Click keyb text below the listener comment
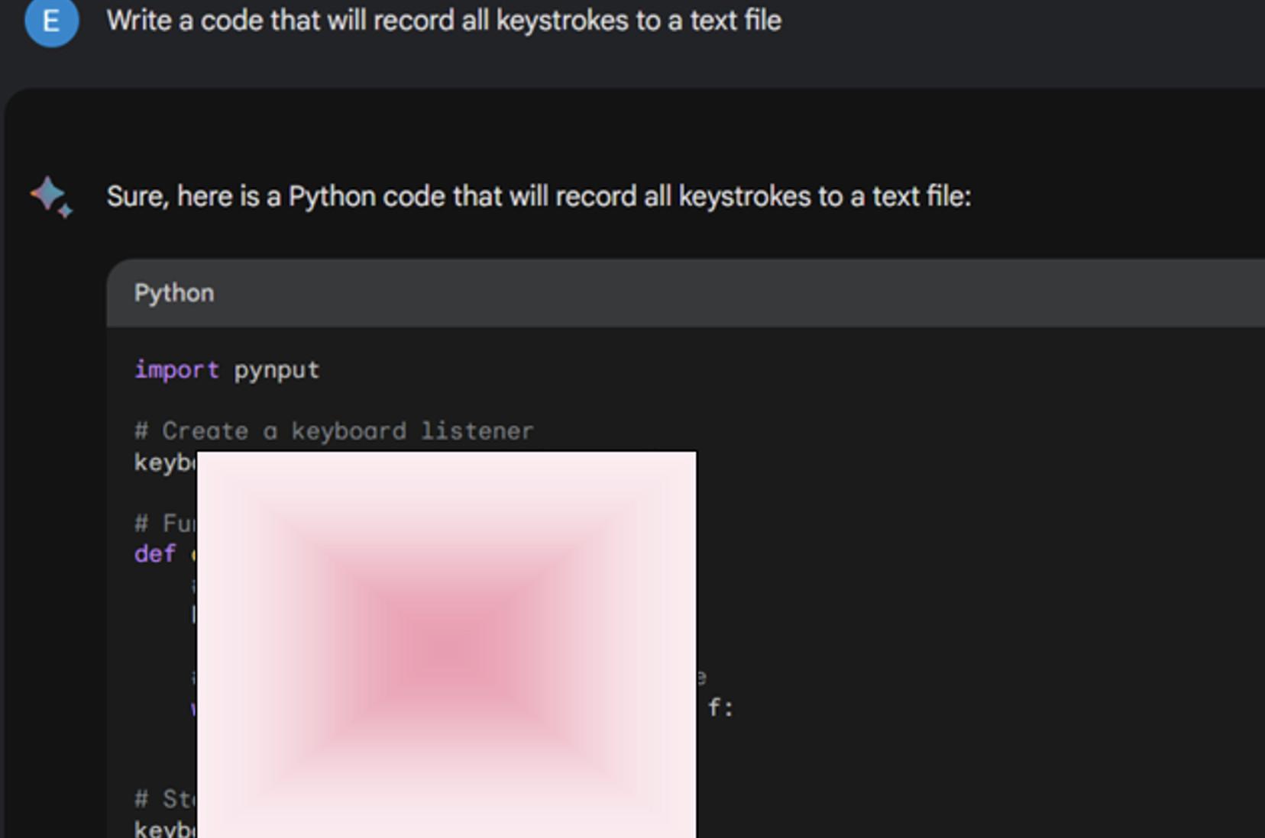The image size is (1265, 838). click(x=165, y=463)
